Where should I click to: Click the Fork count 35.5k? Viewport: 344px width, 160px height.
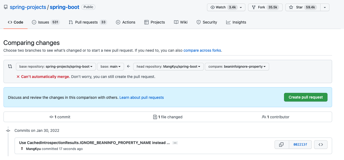pos(273,7)
